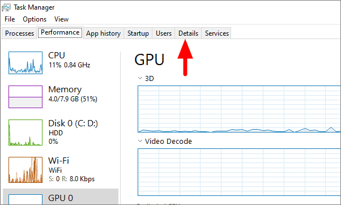Switch to the Users tab

[164, 33]
